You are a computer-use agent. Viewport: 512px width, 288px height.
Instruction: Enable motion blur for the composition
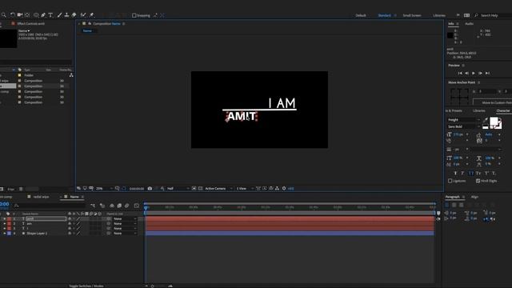pos(126,206)
